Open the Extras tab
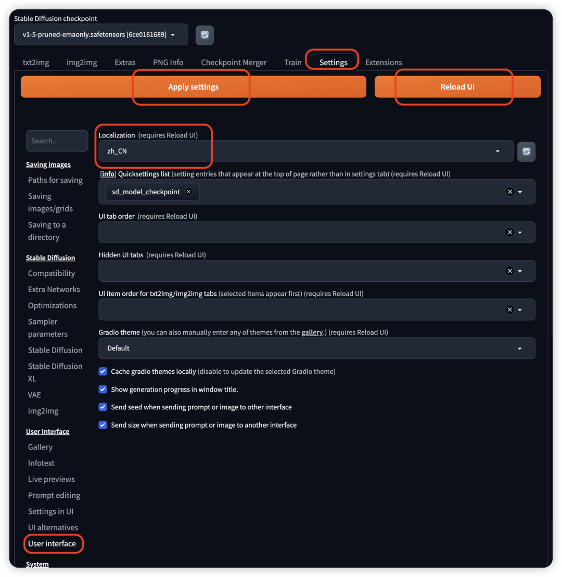Screen dimensions: 562x577 [125, 62]
